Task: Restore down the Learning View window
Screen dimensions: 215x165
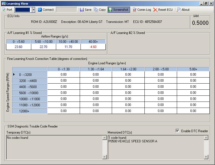Action: (206, 4)
